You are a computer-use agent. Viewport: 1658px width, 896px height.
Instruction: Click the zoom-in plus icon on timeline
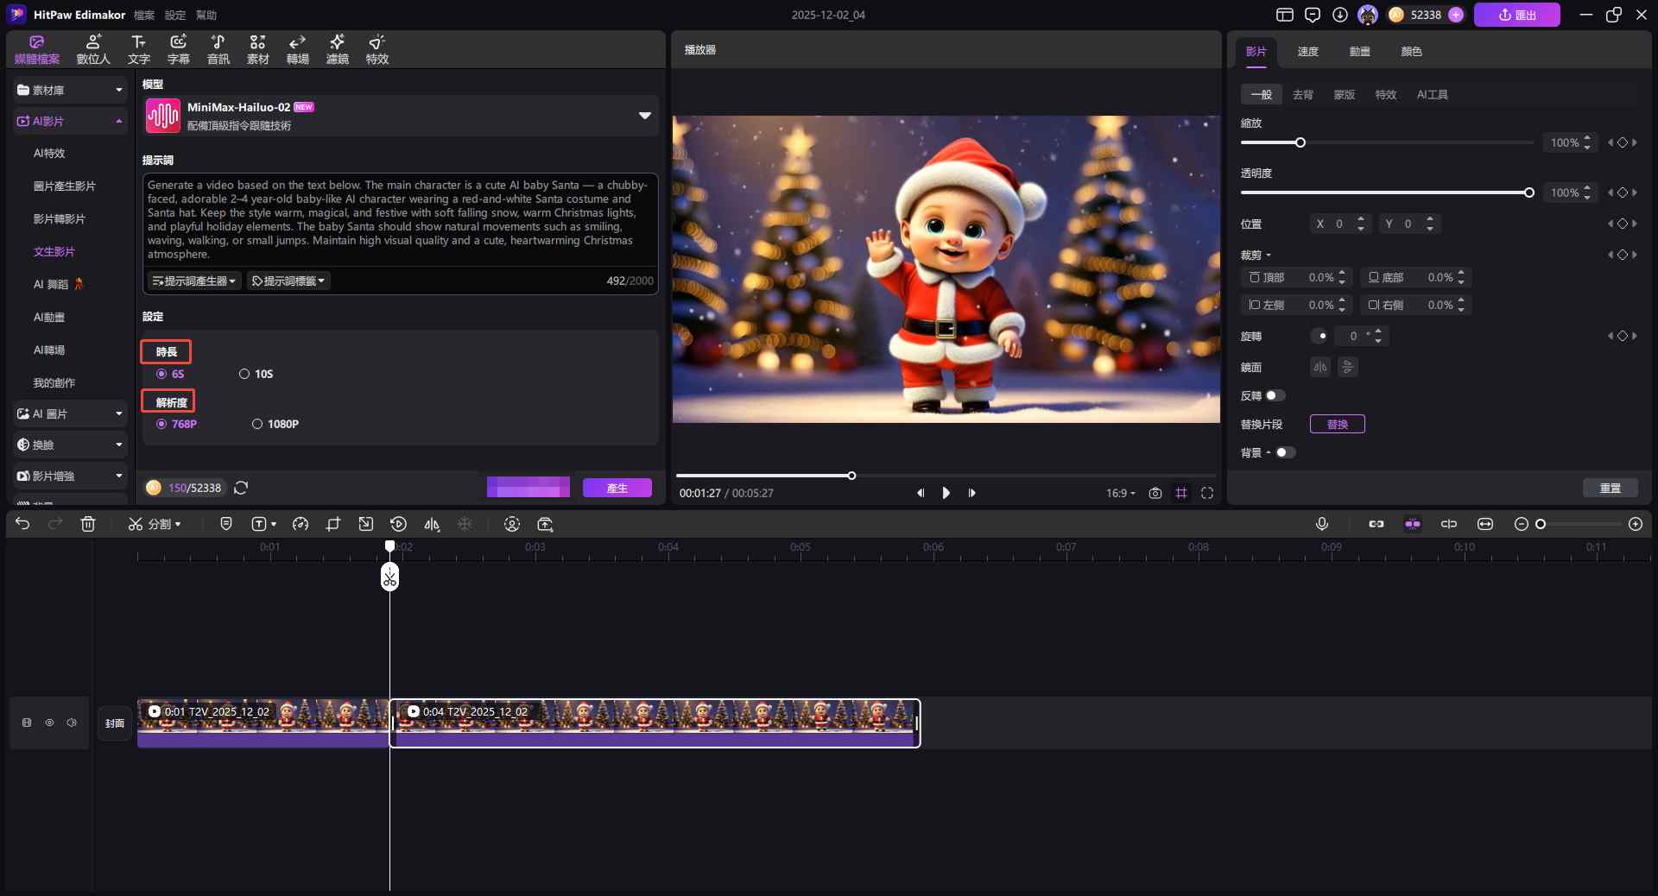(1635, 524)
